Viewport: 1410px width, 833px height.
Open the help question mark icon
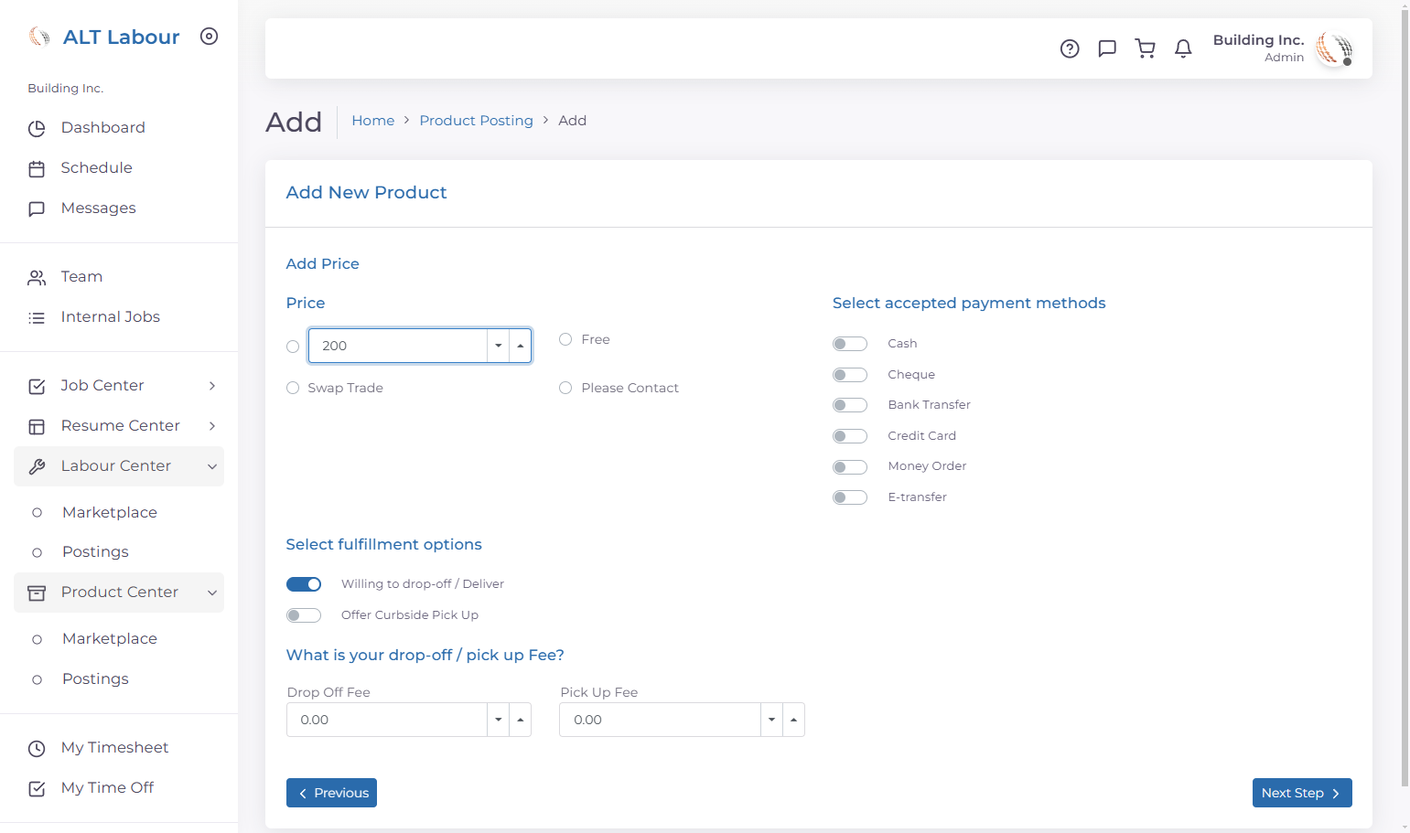pyautogui.click(x=1070, y=49)
